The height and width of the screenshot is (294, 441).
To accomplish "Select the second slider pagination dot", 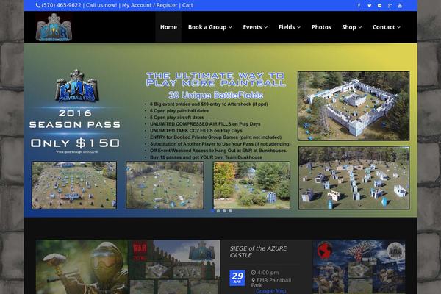I will [218, 211].
